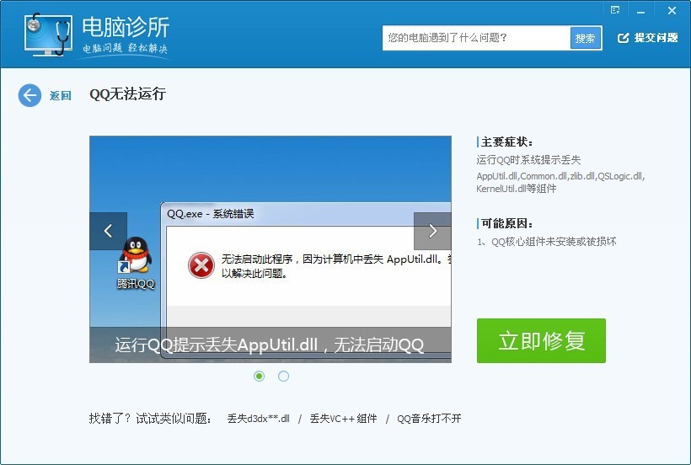Click into the 您的电脑遇到了什么问题 search field
The height and width of the screenshot is (465, 691).
coord(476,38)
